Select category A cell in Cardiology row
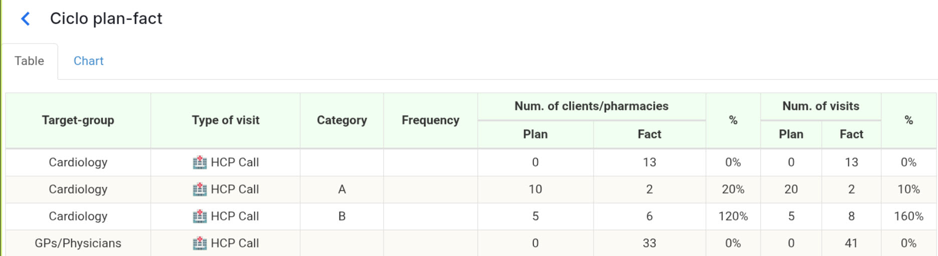 pos(342,189)
